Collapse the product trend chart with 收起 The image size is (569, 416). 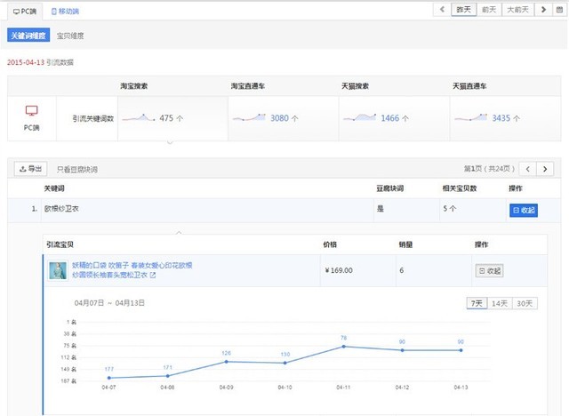tap(489, 270)
